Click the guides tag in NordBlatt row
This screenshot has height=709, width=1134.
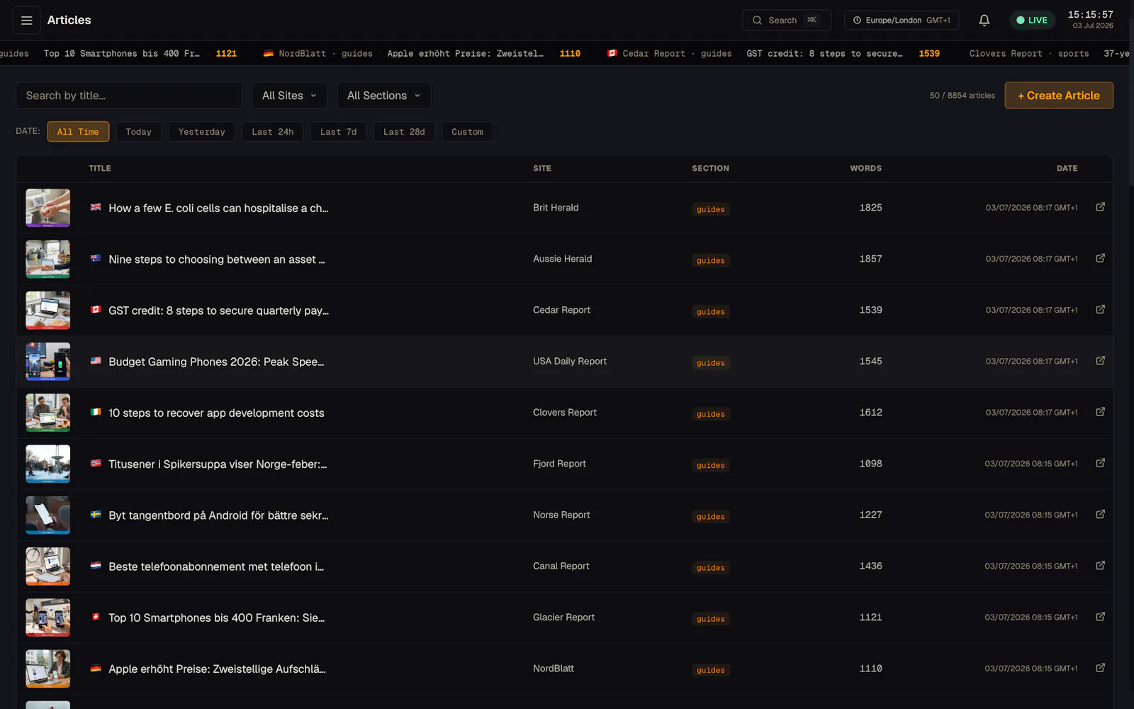coord(711,670)
